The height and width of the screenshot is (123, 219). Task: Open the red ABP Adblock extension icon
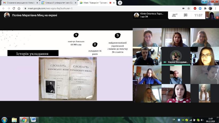(195, 8)
